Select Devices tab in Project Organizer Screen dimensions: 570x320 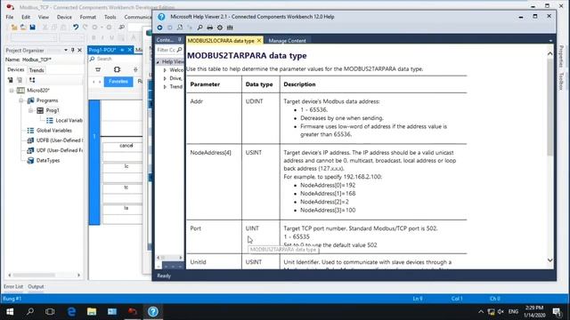(16, 69)
